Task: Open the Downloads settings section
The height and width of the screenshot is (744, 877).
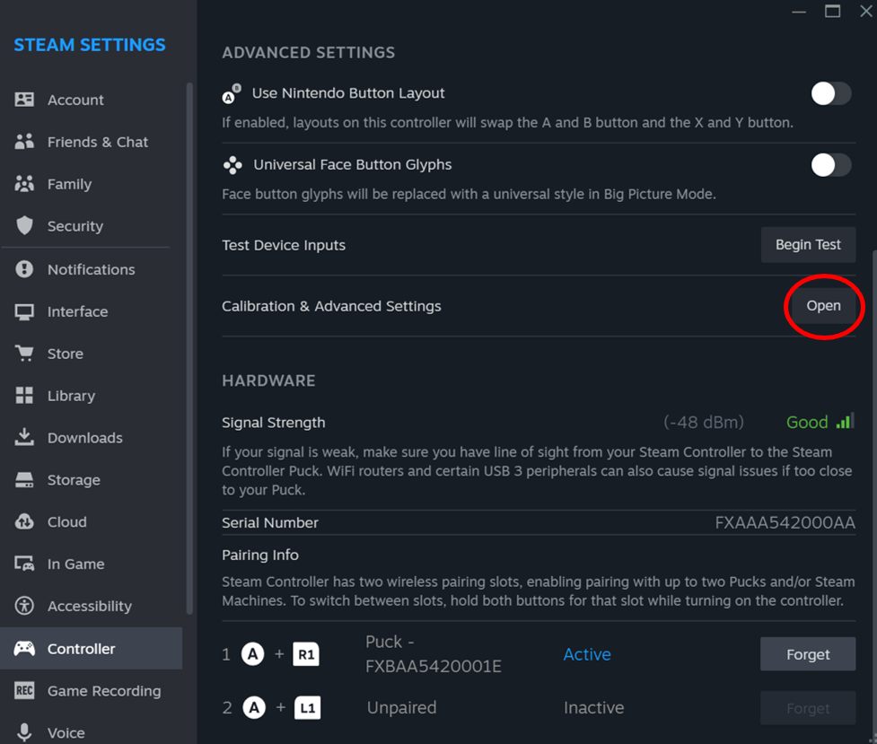Action: point(92,437)
